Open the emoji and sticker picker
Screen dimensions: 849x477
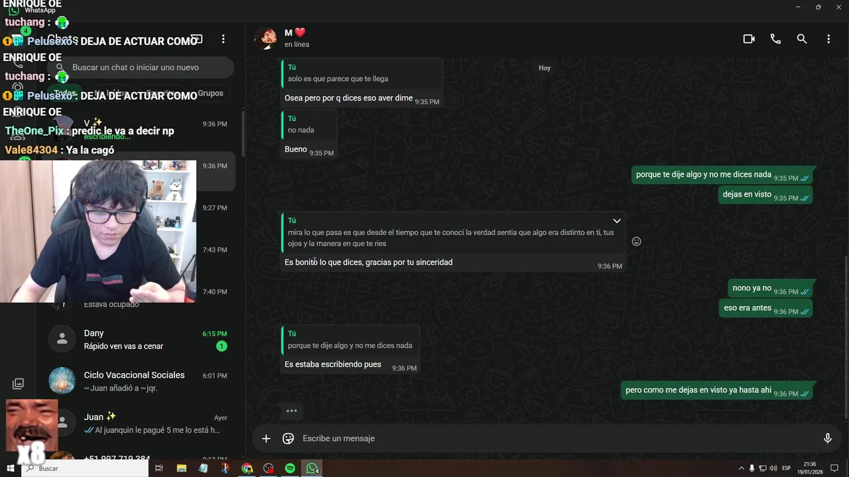(289, 439)
